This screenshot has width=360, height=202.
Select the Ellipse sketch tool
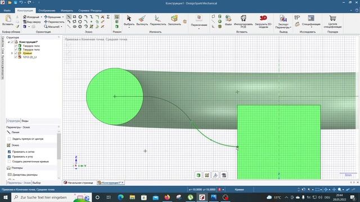(74, 26)
